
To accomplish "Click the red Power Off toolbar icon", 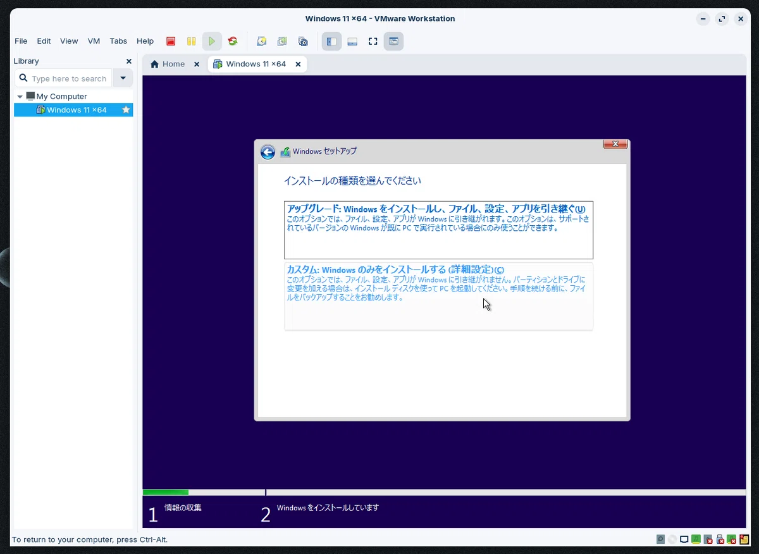I will 170,41.
